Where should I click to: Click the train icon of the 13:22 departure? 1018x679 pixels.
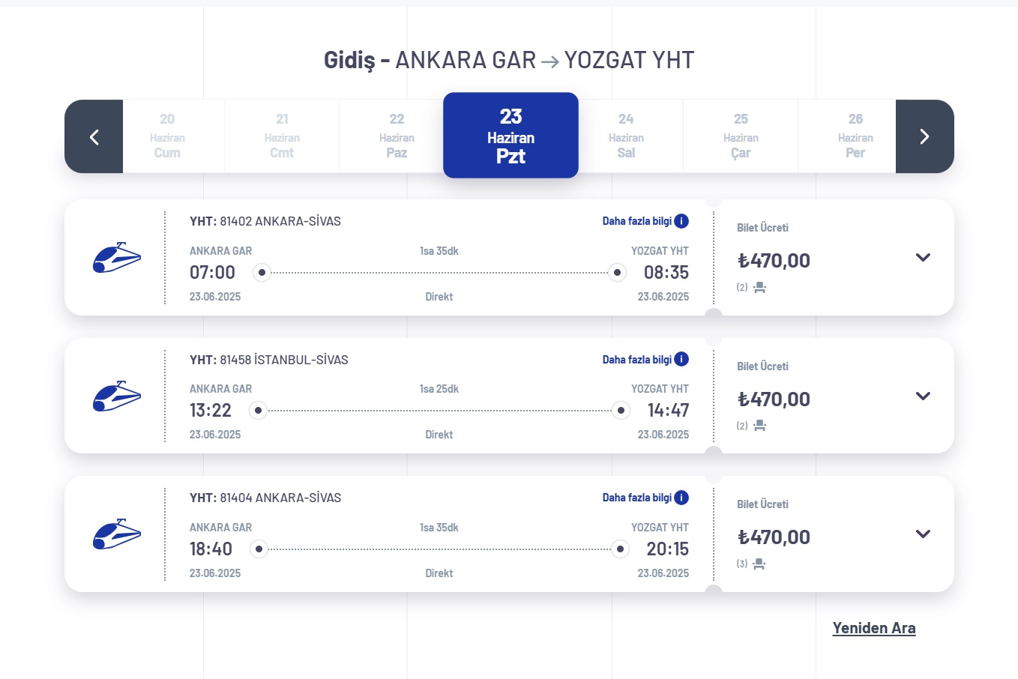click(x=117, y=396)
